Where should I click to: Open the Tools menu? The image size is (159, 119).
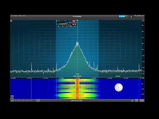[24, 16]
